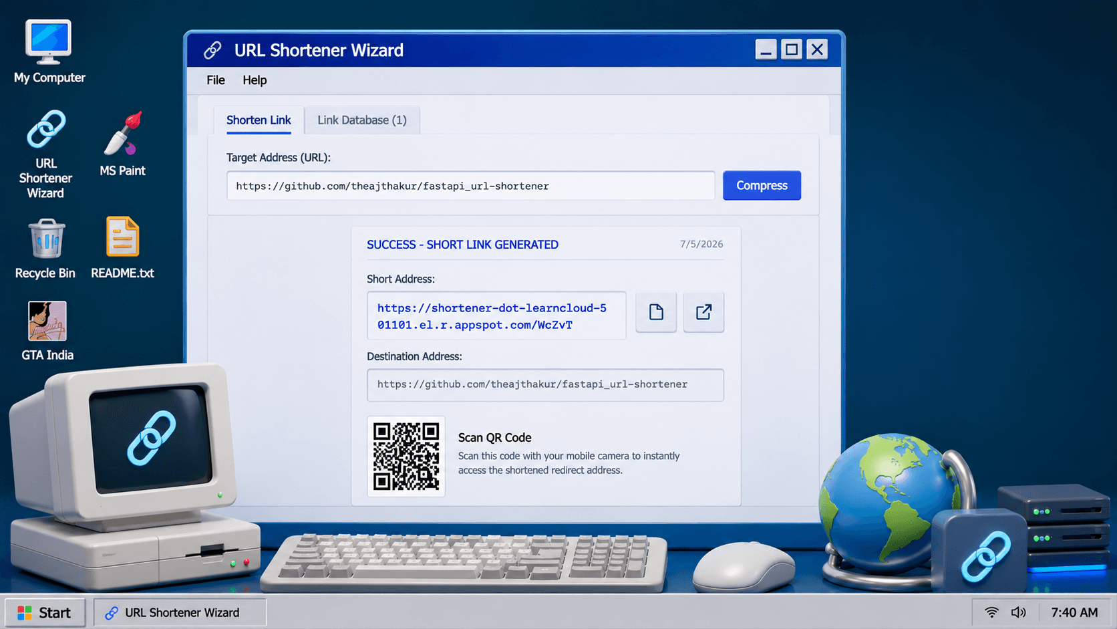Minimize the URL Shortener Wizard window

point(766,49)
